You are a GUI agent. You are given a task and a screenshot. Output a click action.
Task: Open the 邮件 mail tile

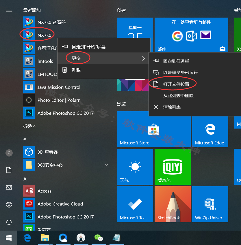[191, 35]
